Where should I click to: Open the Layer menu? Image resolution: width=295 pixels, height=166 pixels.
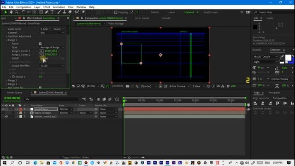tap(37, 7)
